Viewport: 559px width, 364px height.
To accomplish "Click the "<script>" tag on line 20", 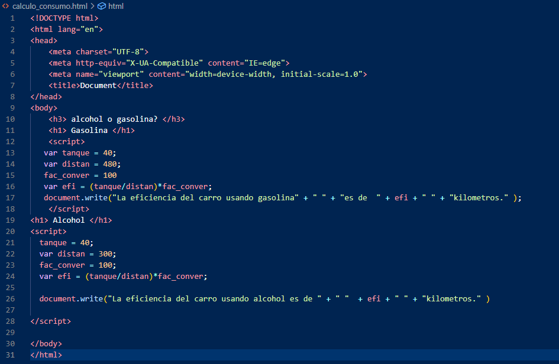I will (49, 231).
